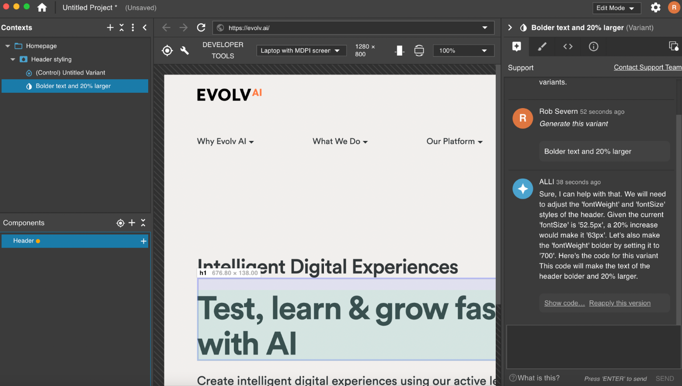The width and height of the screenshot is (682, 386).
Task: Click the Show code… link
Action: [564, 303]
